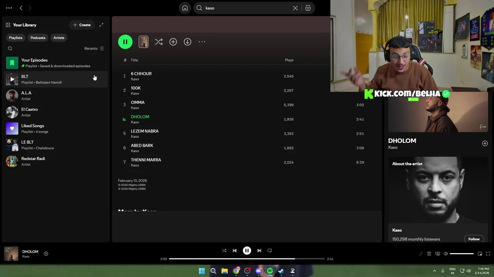Image resolution: width=494 pixels, height=277 pixels.
Task: Add the album to Your Library
Action: point(173,42)
